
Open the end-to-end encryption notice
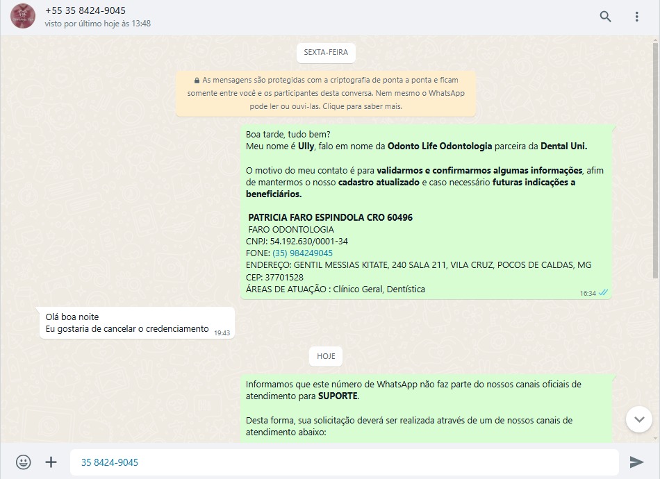tap(326, 93)
